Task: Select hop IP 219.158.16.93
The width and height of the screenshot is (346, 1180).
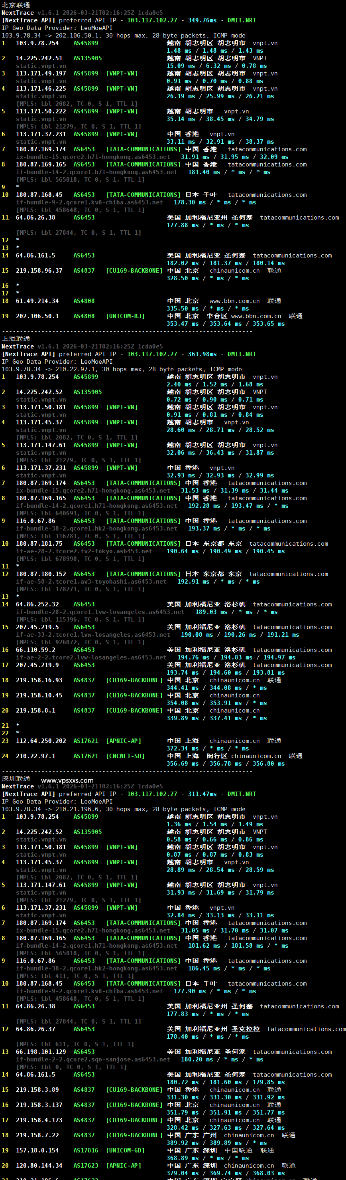Action: coord(39,680)
